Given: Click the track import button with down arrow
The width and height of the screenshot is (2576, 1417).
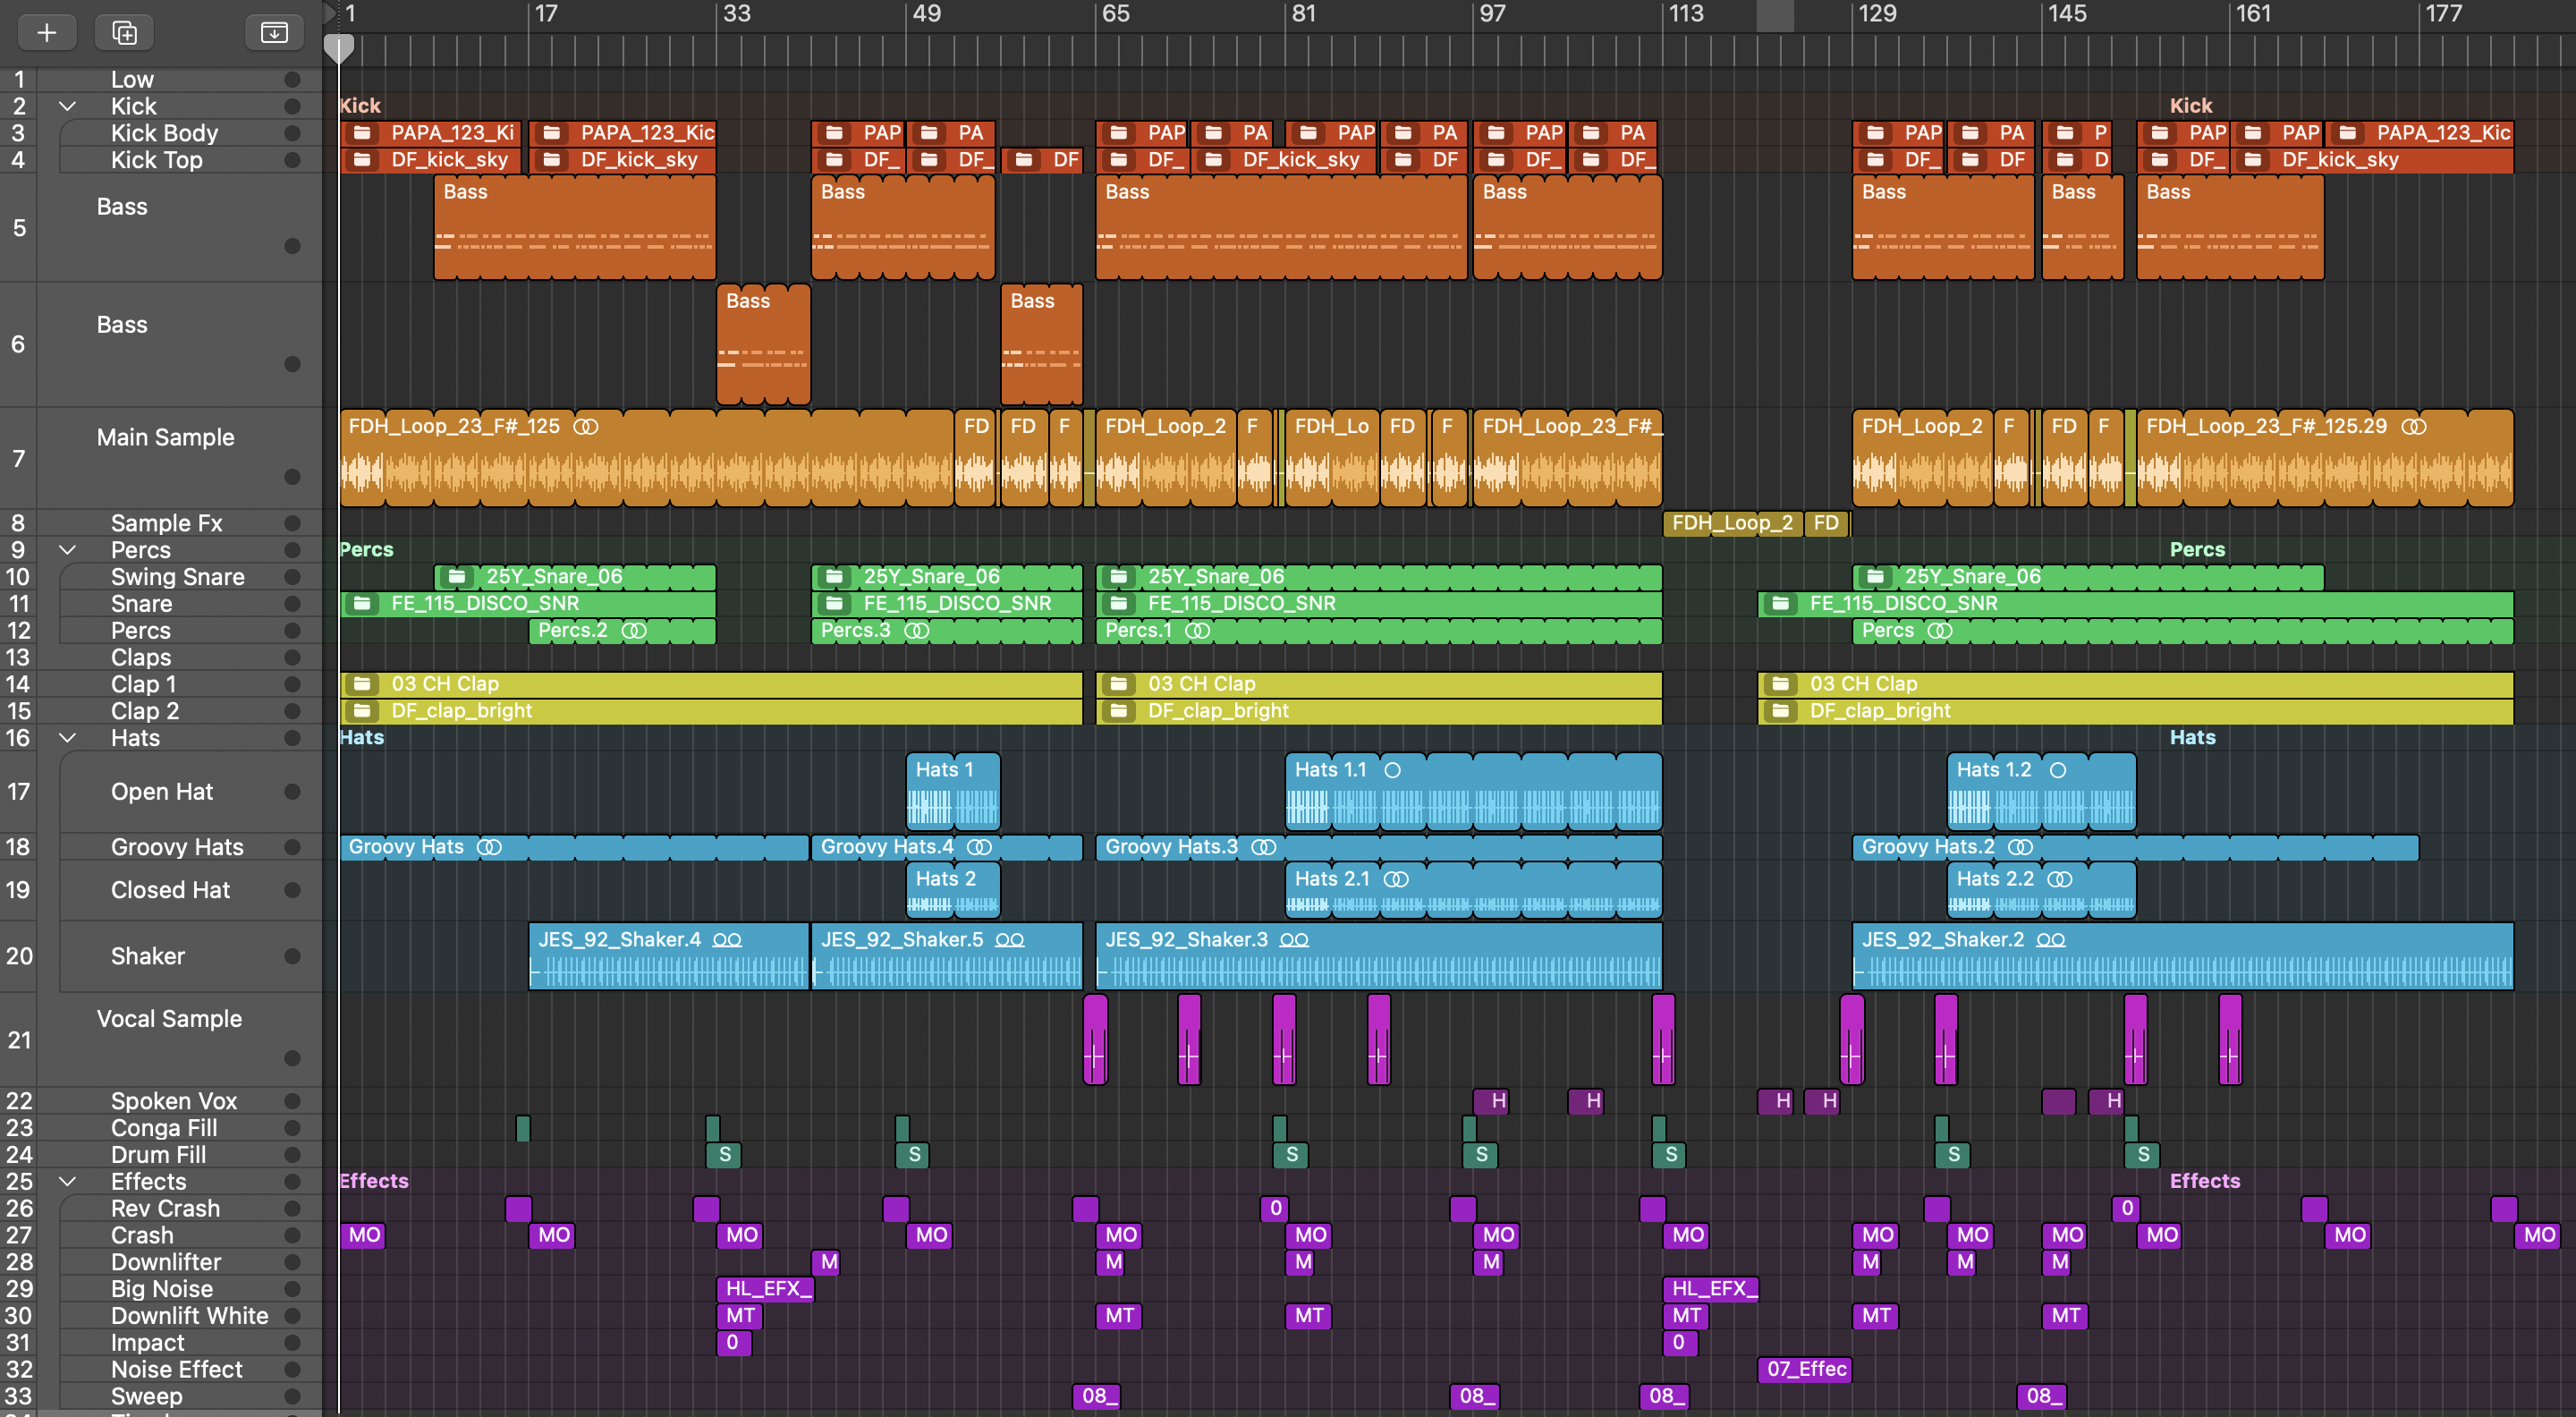Looking at the screenshot, I should 274,33.
